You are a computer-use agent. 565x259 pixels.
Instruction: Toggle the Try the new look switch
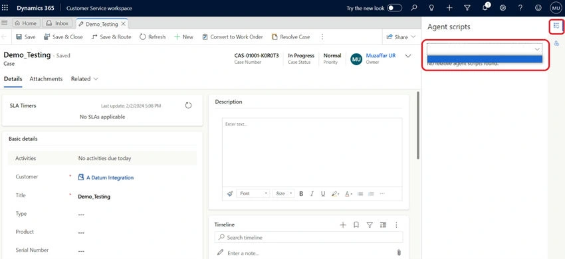pyautogui.click(x=394, y=8)
